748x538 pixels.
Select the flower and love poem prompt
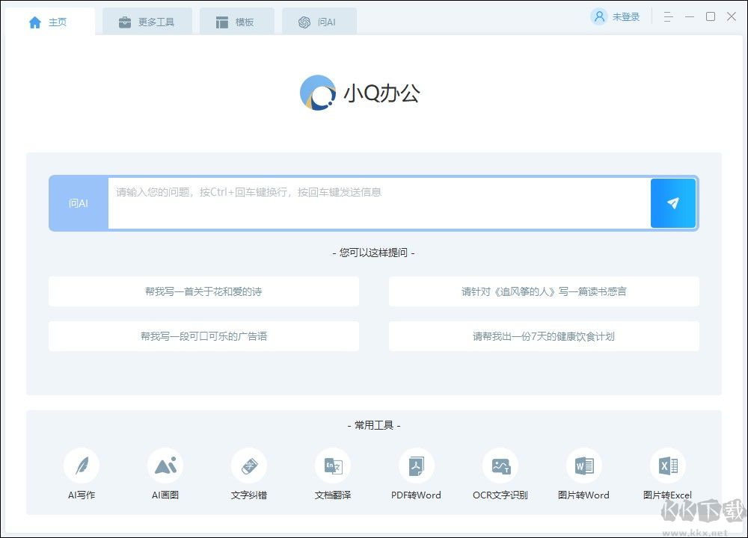[x=203, y=291]
